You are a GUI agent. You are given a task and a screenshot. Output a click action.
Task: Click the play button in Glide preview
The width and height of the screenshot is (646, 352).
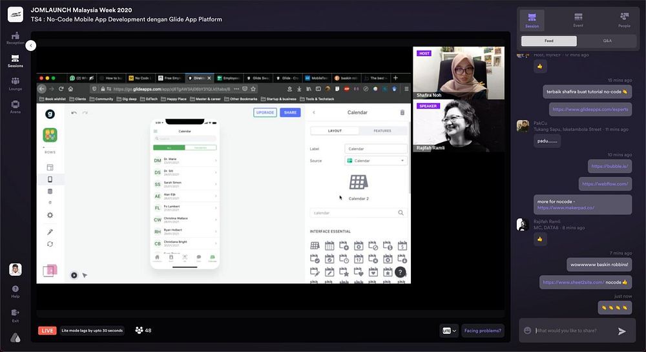tap(74, 275)
